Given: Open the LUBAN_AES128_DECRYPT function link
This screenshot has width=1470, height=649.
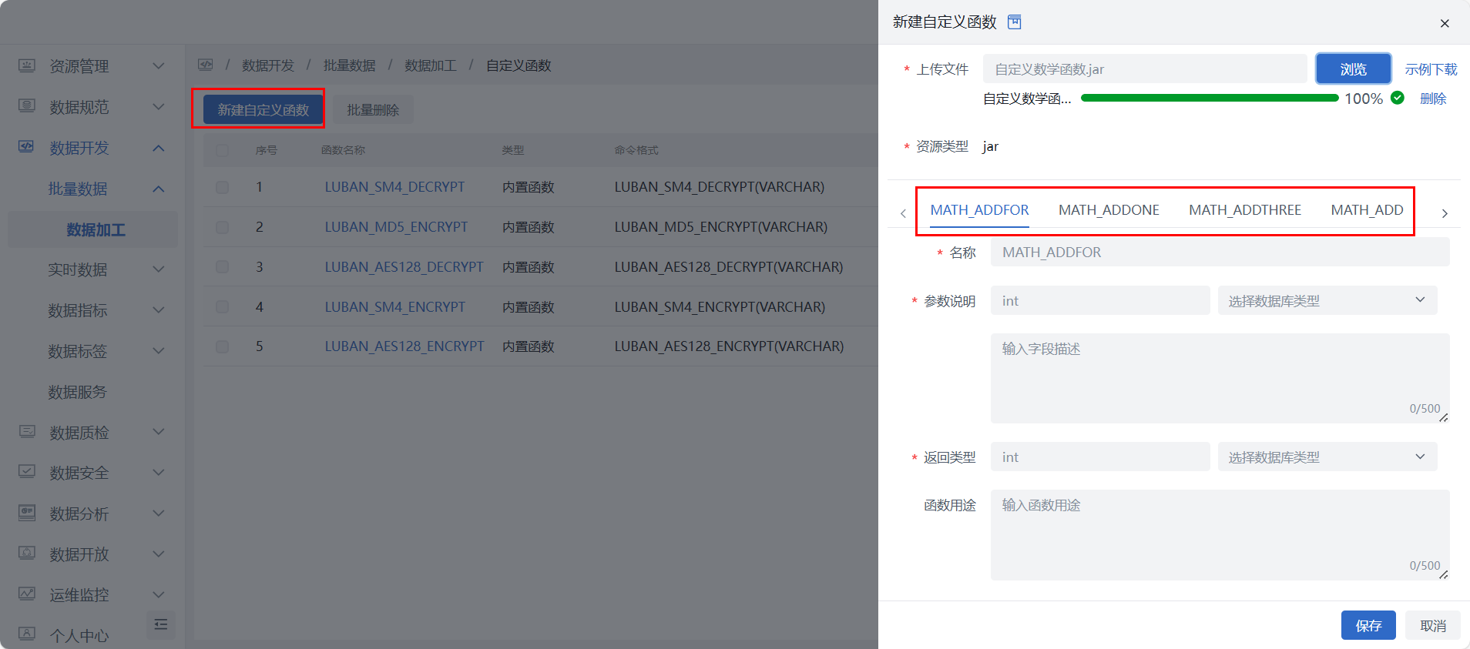Looking at the screenshot, I should point(404,266).
